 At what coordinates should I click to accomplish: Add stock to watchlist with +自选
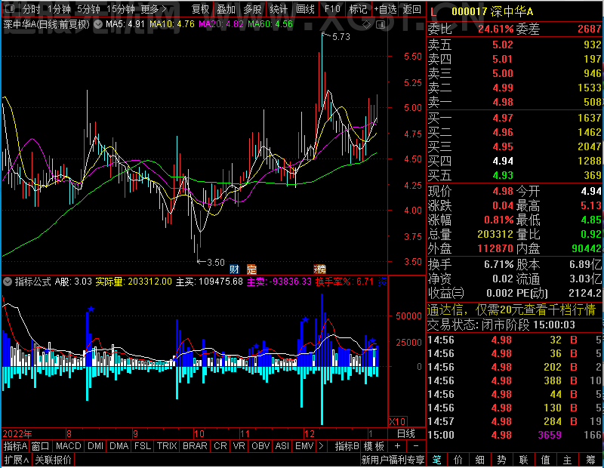385,9
